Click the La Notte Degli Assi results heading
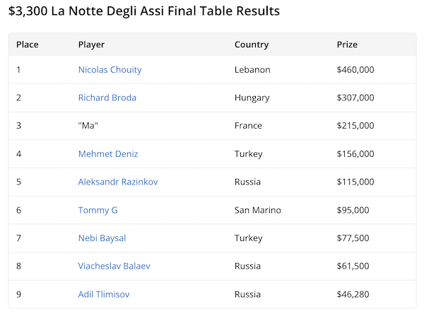 pyautogui.click(x=143, y=11)
